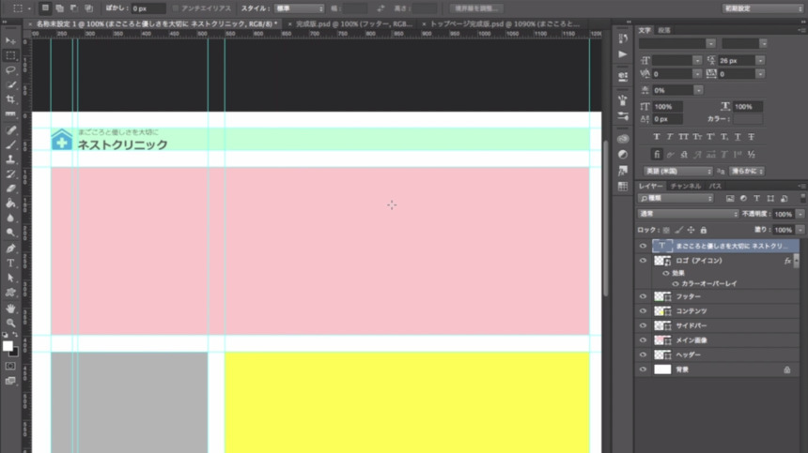Swap width and height icon in the options bar

click(x=381, y=8)
